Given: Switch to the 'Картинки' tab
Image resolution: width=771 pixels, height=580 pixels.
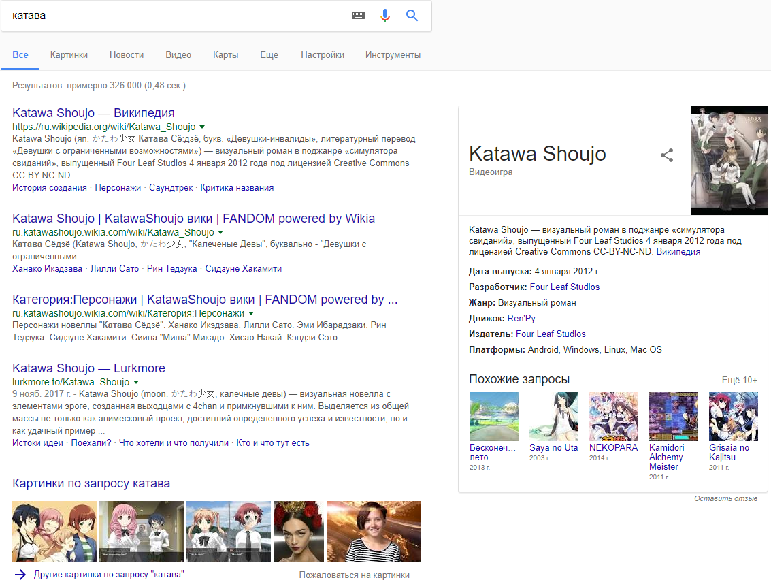Looking at the screenshot, I should click(69, 54).
